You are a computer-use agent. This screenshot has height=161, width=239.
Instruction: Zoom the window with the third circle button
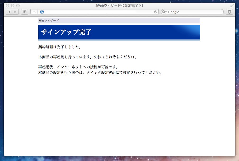(18, 6)
